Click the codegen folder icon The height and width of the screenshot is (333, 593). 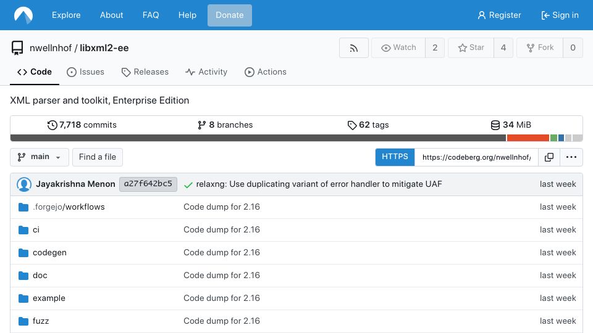23,253
